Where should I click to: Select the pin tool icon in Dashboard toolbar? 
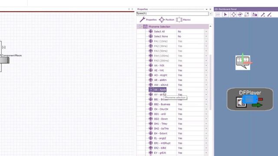click(x=263, y=14)
